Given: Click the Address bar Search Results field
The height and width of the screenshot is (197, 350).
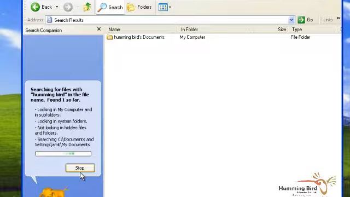Looking at the screenshot, I should 170,20.
